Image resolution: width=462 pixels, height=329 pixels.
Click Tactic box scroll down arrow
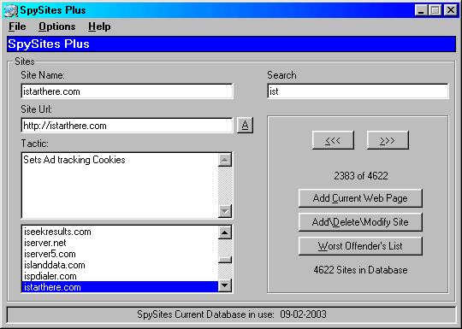pyautogui.click(x=225, y=211)
